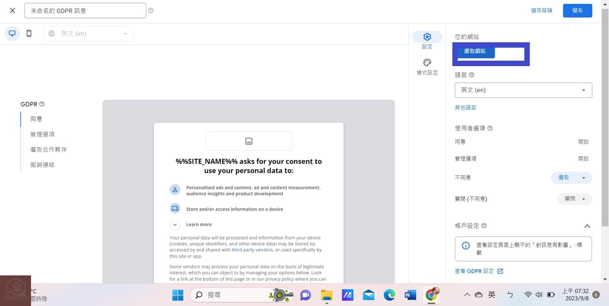The width and height of the screenshot is (609, 306).
Task: Select 廣告合作夥伴 in the GDPR sidebar
Action: pyautogui.click(x=48, y=150)
